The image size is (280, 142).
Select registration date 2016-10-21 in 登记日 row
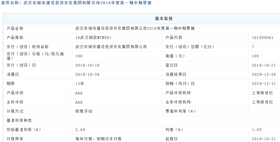coord(264,65)
